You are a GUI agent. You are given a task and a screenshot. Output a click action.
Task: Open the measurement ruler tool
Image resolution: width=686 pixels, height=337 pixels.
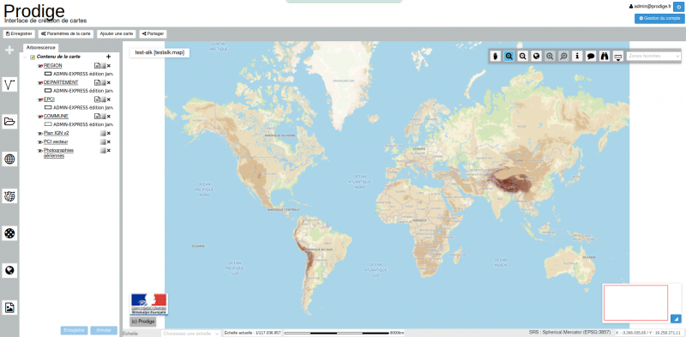click(617, 56)
